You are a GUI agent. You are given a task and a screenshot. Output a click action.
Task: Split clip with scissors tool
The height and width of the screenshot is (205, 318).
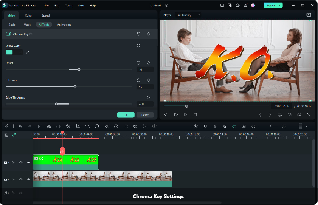(49, 126)
